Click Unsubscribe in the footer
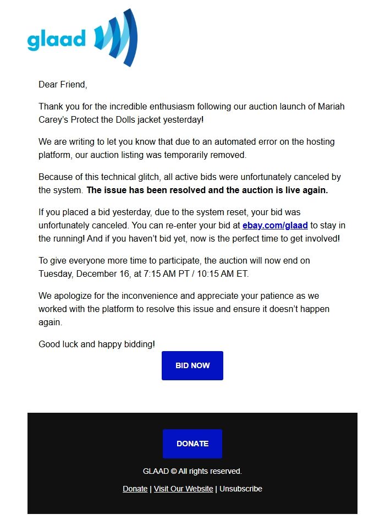This screenshot has width=385, height=525. point(241,489)
